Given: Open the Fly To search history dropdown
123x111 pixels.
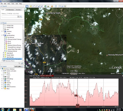Looking at the screenshot, I should (x=18, y=16).
